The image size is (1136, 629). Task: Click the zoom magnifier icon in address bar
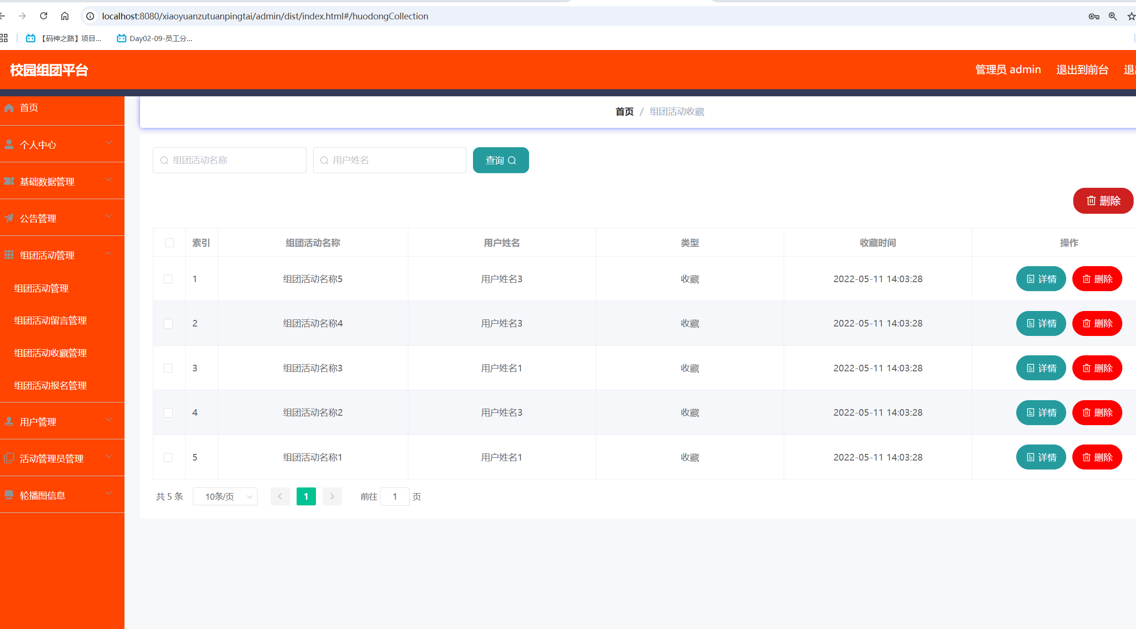pyautogui.click(x=1112, y=16)
